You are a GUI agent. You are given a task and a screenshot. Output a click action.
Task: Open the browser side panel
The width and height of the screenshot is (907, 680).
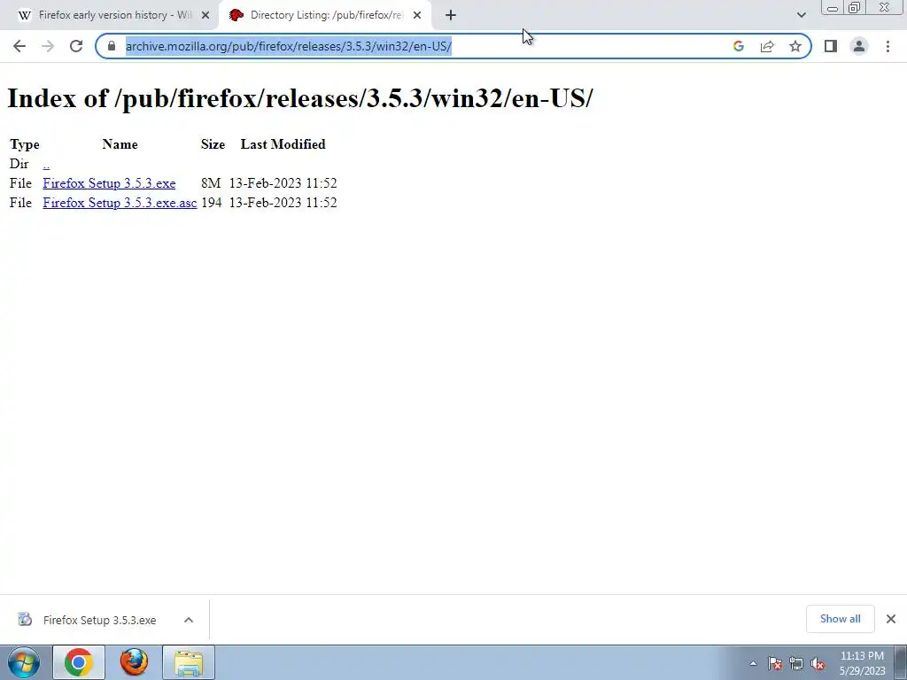(831, 46)
